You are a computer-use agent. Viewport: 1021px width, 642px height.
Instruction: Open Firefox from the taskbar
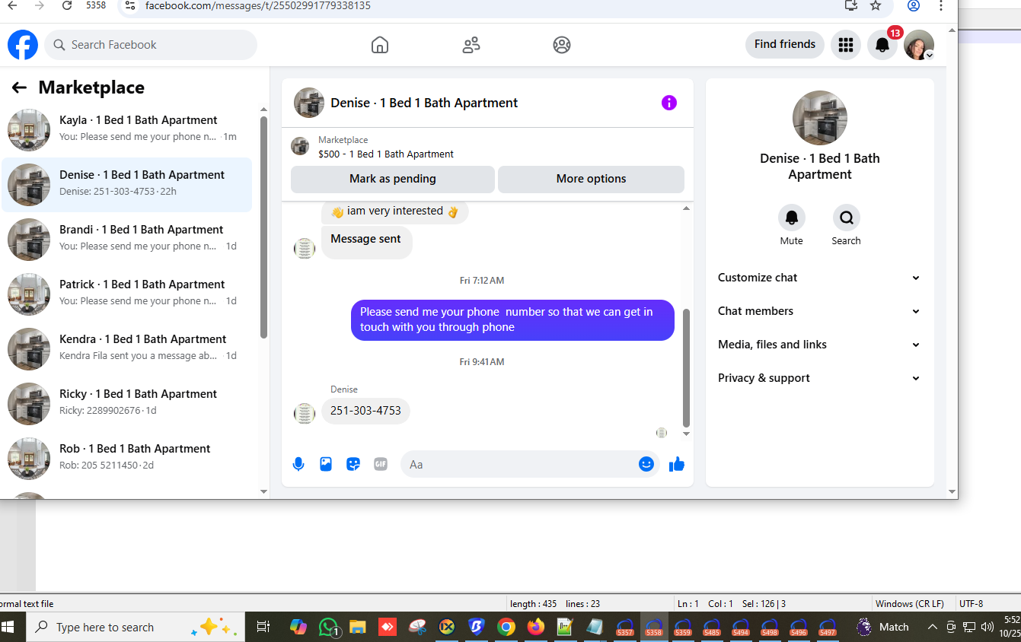click(536, 627)
